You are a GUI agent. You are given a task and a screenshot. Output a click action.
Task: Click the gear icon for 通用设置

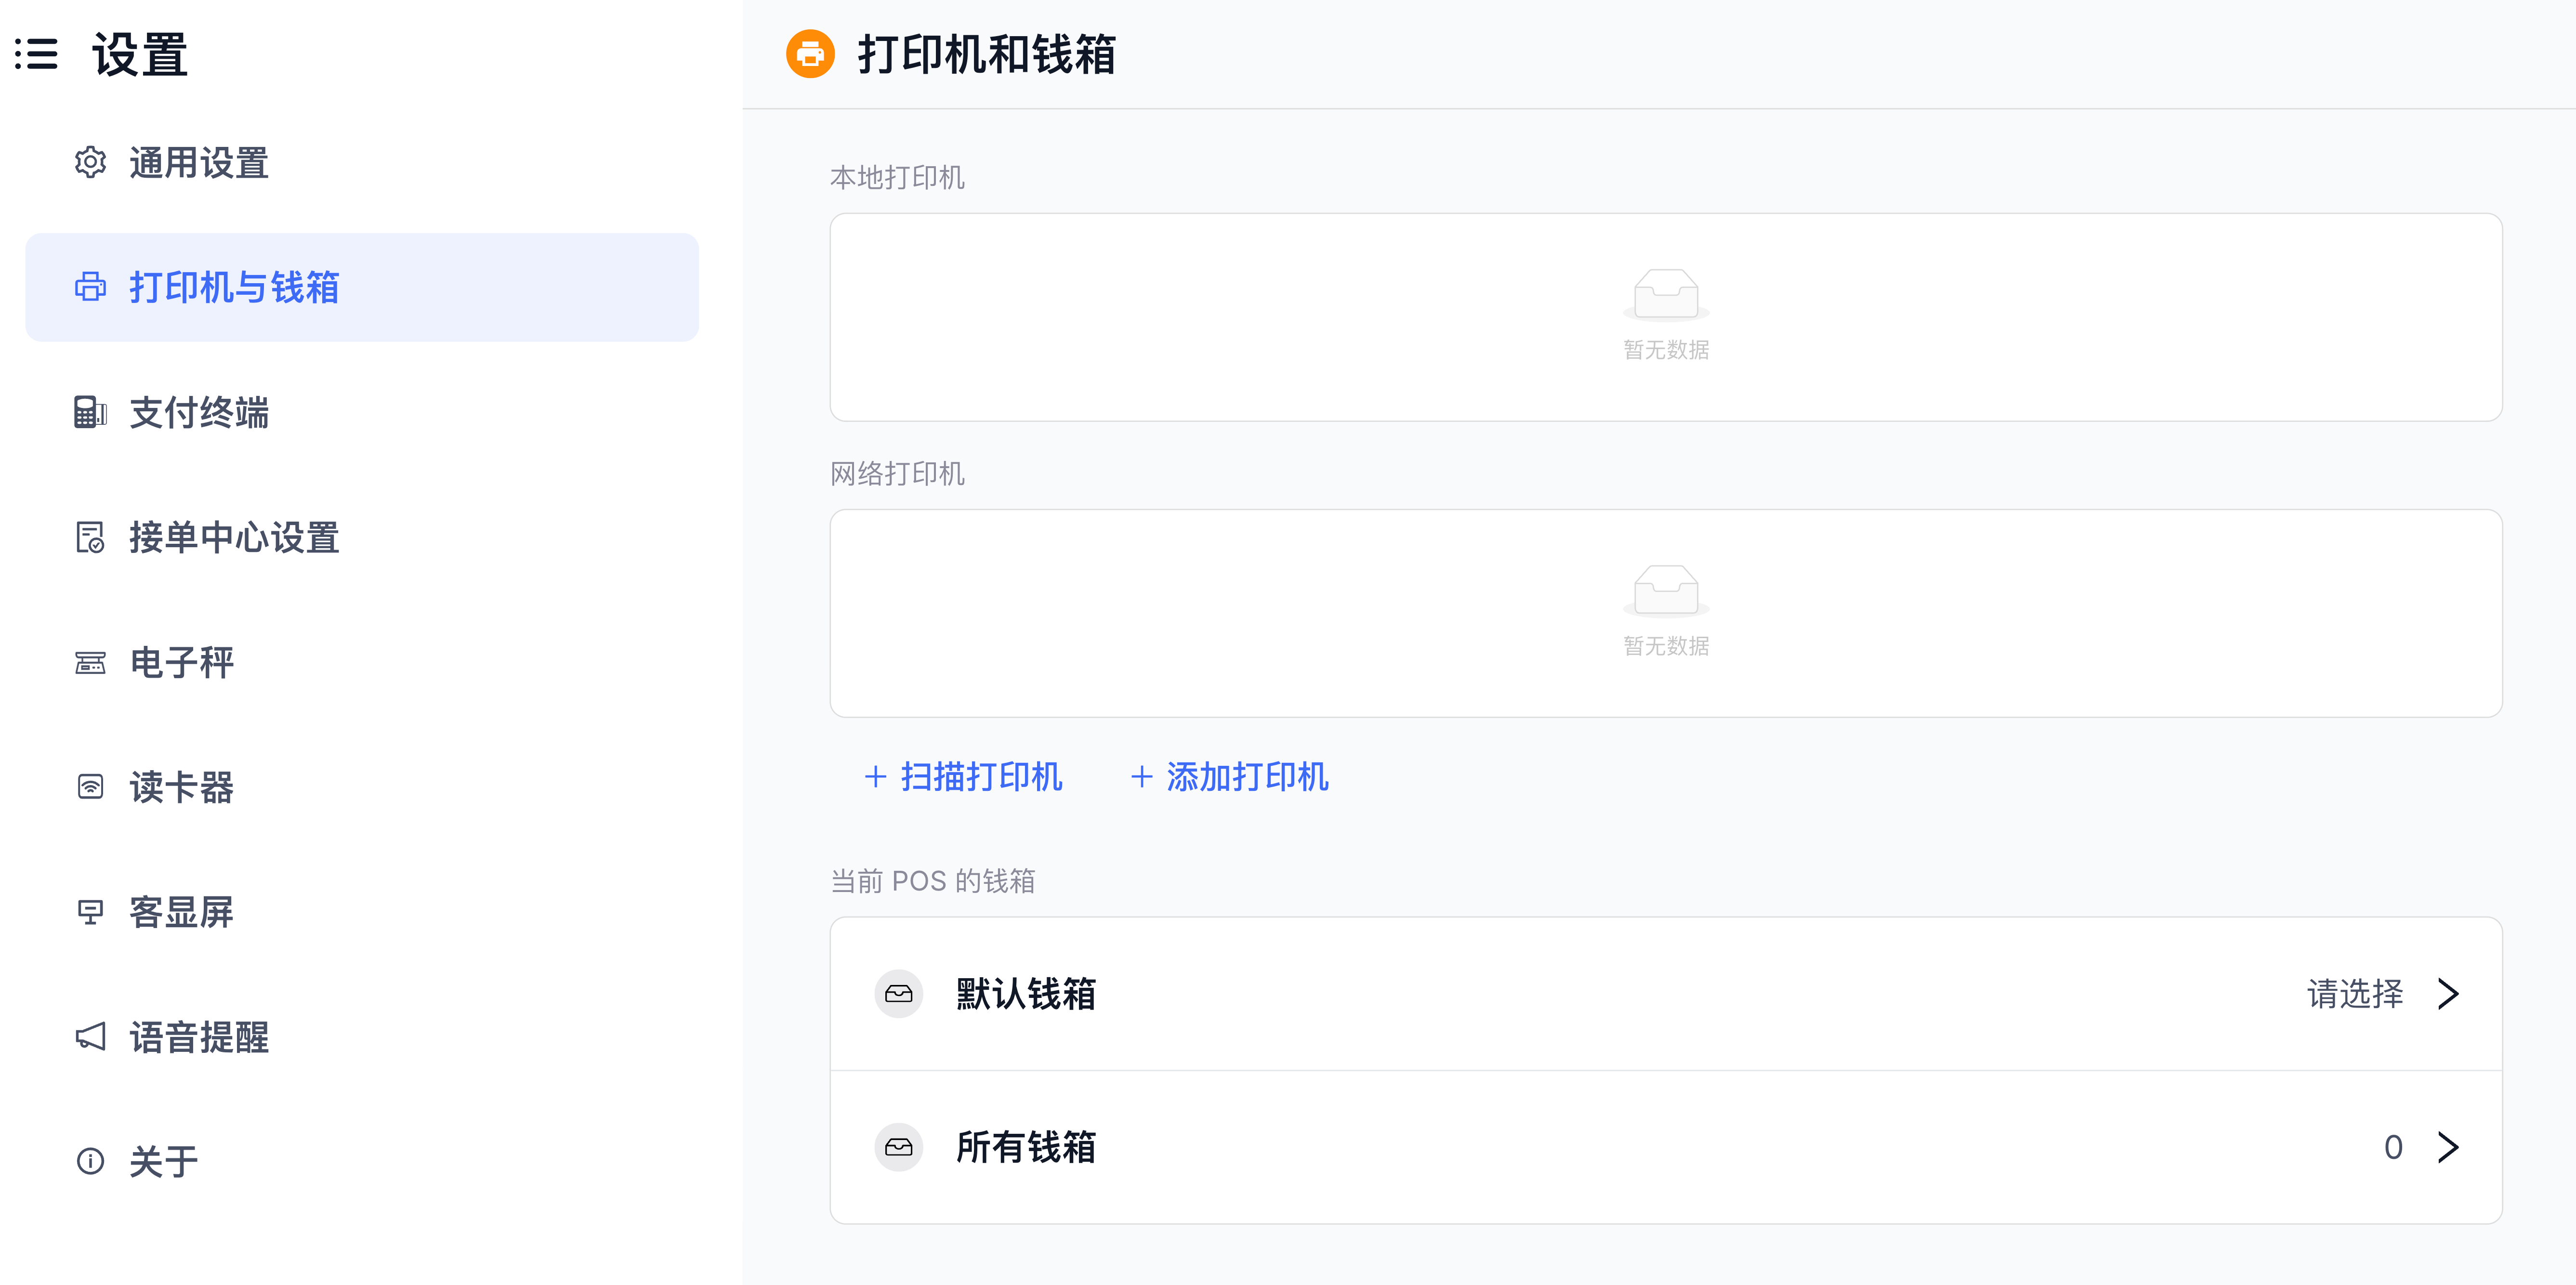click(90, 162)
